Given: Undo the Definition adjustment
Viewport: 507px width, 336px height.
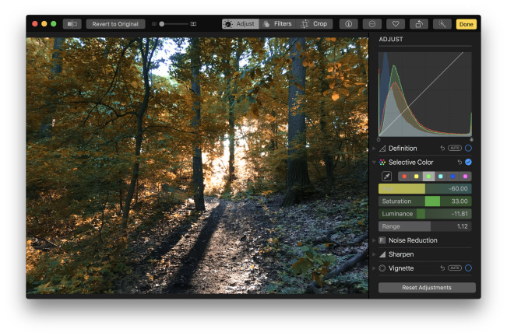Looking at the screenshot, I should tap(443, 148).
